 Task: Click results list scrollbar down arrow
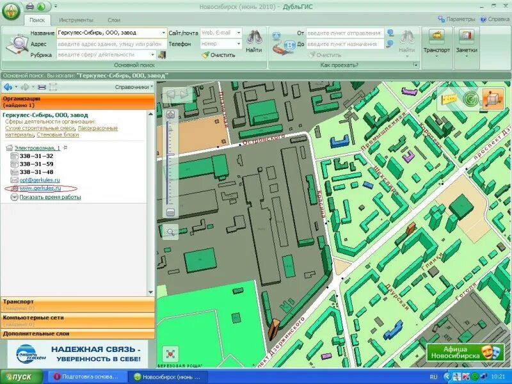point(150,292)
